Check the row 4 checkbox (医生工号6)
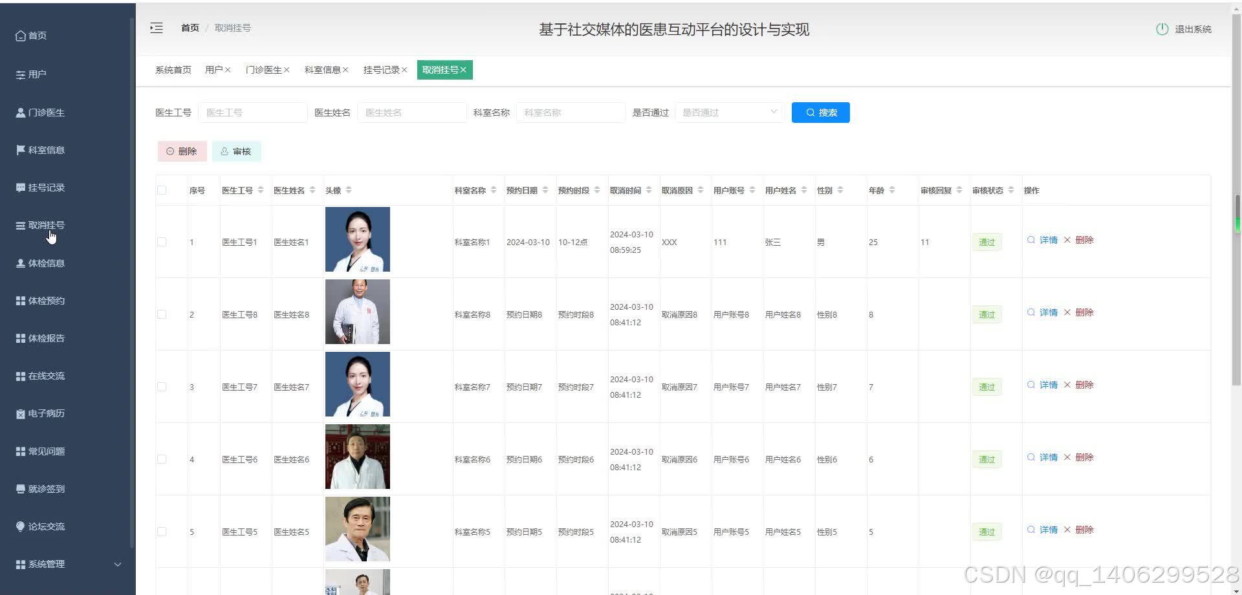The width and height of the screenshot is (1242, 595). [162, 459]
